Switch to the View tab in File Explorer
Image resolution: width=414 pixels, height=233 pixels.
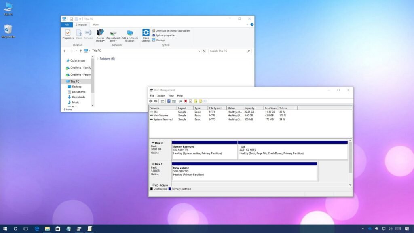[x=95, y=25]
